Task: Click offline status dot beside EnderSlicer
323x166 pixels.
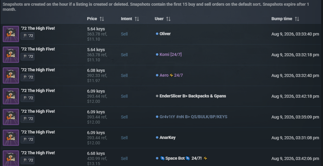Action: (x=157, y=96)
